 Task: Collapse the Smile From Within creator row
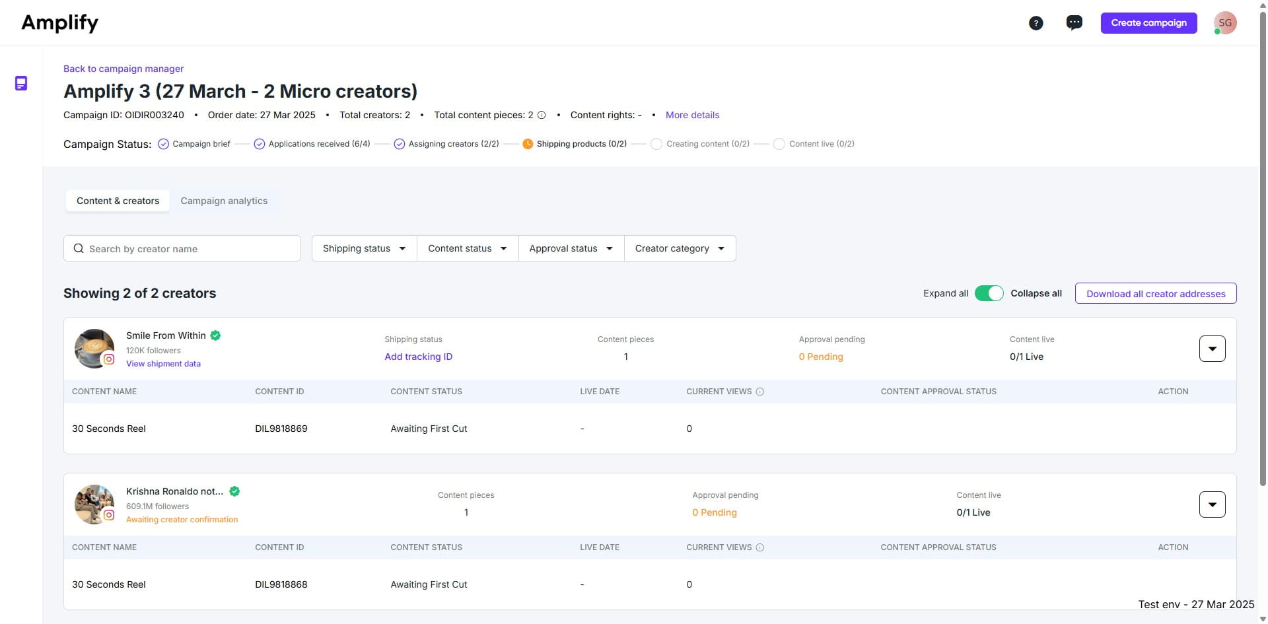tap(1212, 348)
